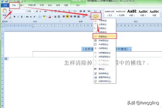Click the Multilevel List icon
Image resolution: width=162 pixels, height=108 pixels.
click(x=75, y=11)
